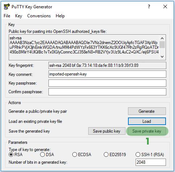Click the Save private key button

pyautogui.click(x=147, y=131)
